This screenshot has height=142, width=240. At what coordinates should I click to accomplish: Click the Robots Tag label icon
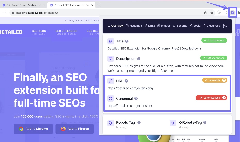(110, 123)
